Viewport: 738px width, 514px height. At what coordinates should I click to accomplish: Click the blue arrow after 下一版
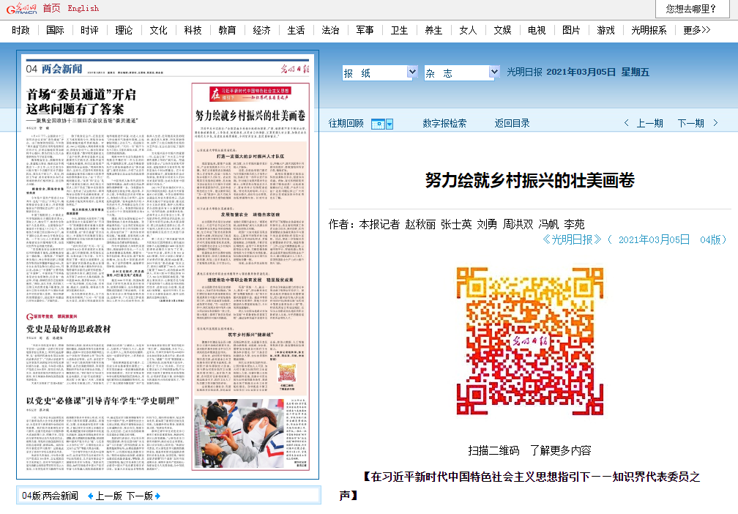tap(157, 496)
